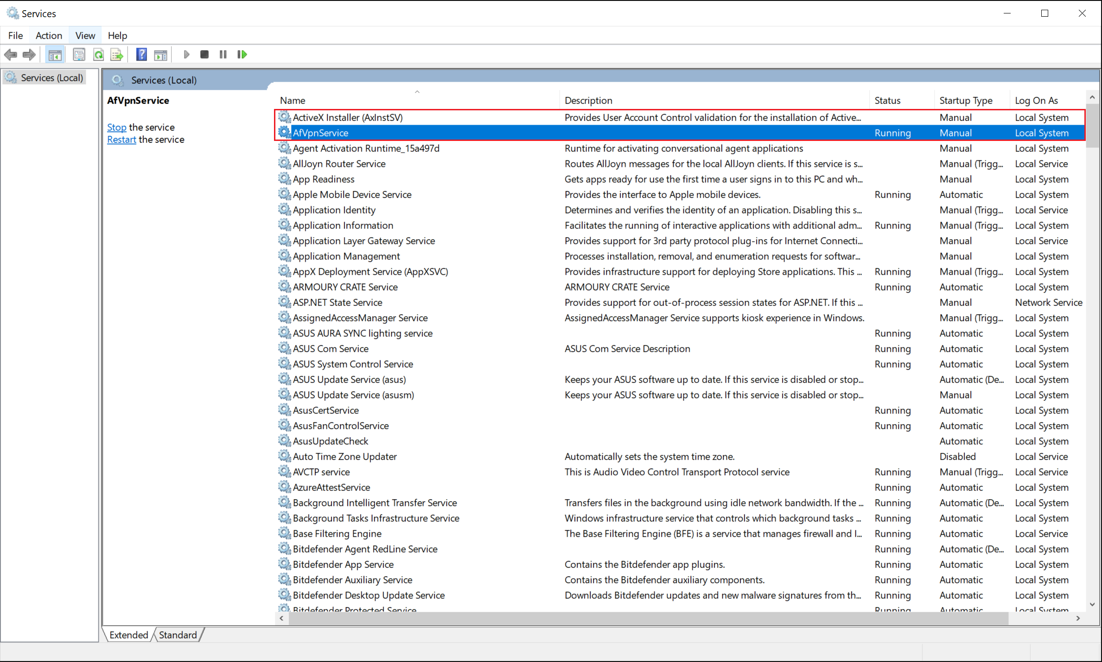Viewport: 1102px width, 662px height.
Task: Toggle Show/Hide Action Pane icon
Action: tap(160, 55)
